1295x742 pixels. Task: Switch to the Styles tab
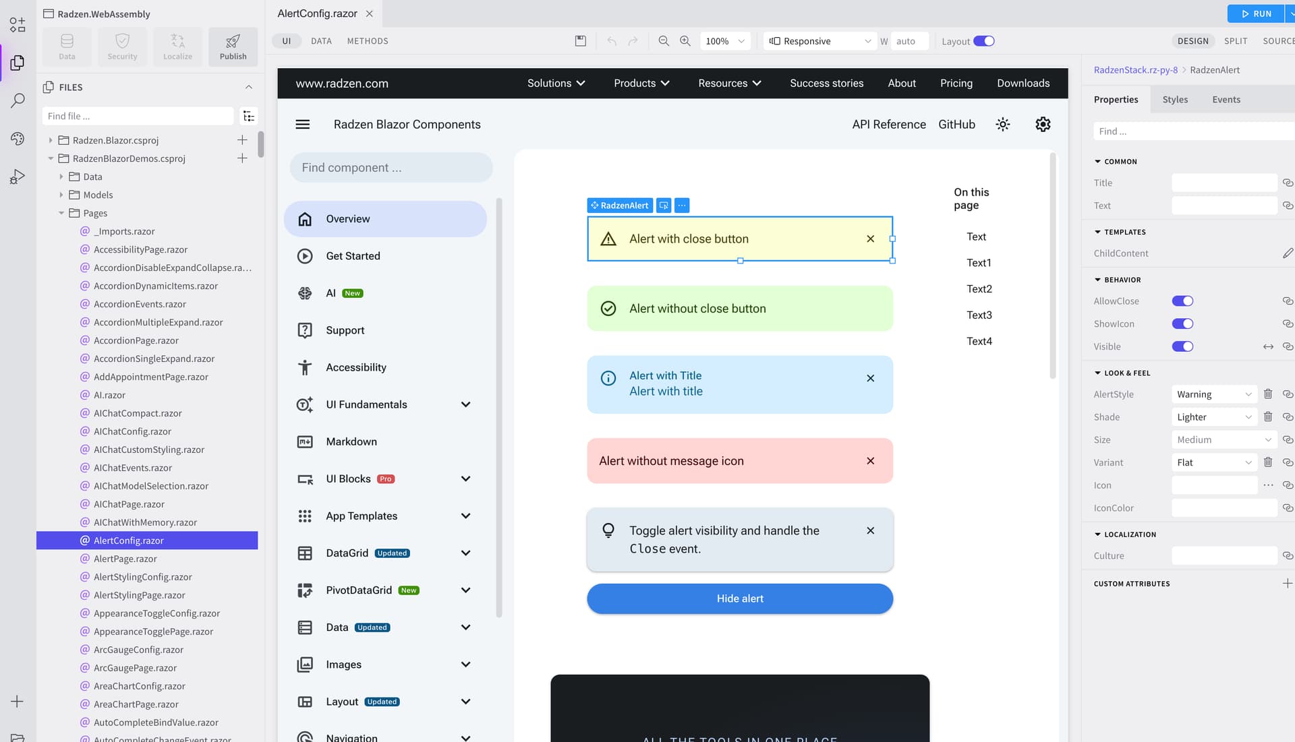point(1175,100)
